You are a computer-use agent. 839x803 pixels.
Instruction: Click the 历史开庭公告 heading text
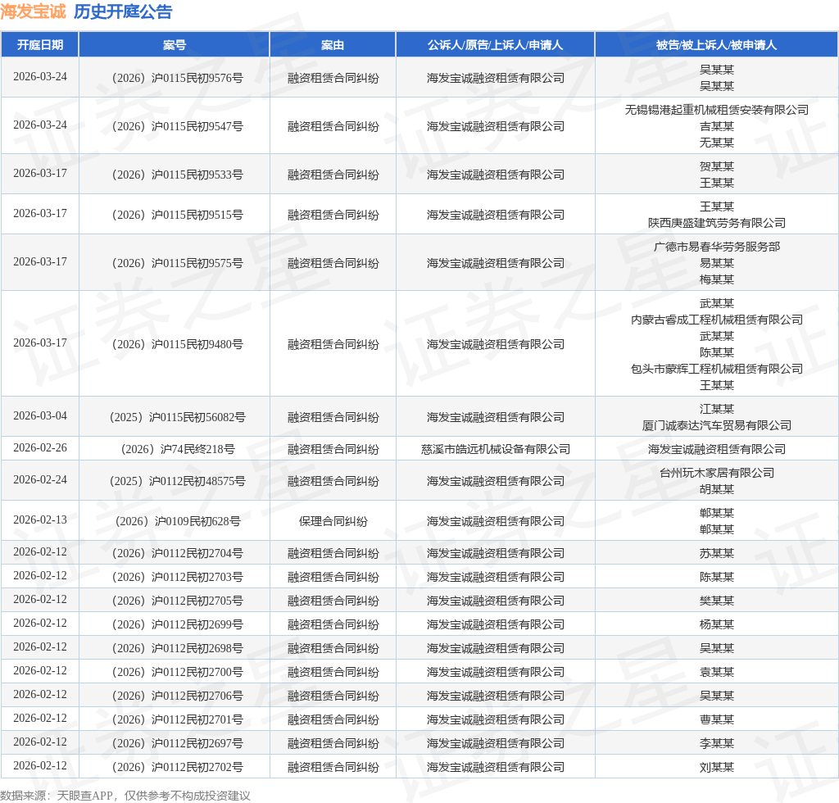123,11
